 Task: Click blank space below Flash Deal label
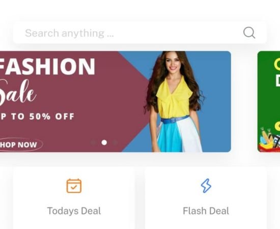pos(206,223)
